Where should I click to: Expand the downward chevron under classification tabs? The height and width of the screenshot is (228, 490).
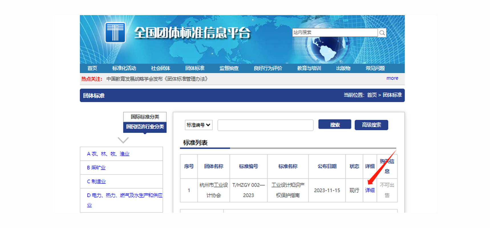coord(123,140)
